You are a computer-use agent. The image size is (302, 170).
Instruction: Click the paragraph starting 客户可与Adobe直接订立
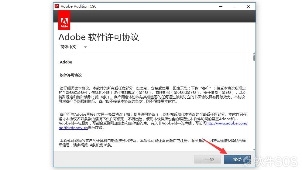click(x=153, y=121)
